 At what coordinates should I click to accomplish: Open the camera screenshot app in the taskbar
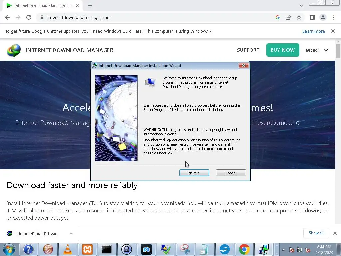[146, 249]
